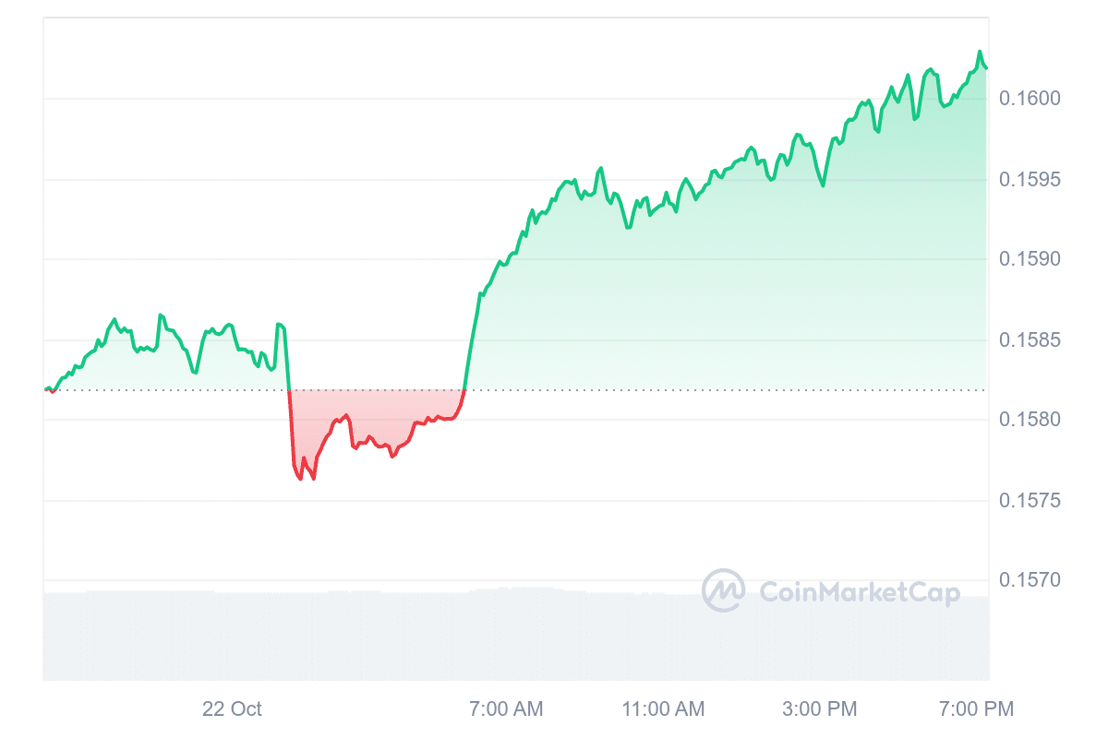This screenshot has height=738, width=1108.
Task: Select the 11:00 AM time label
Action: click(x=663, y=709)
